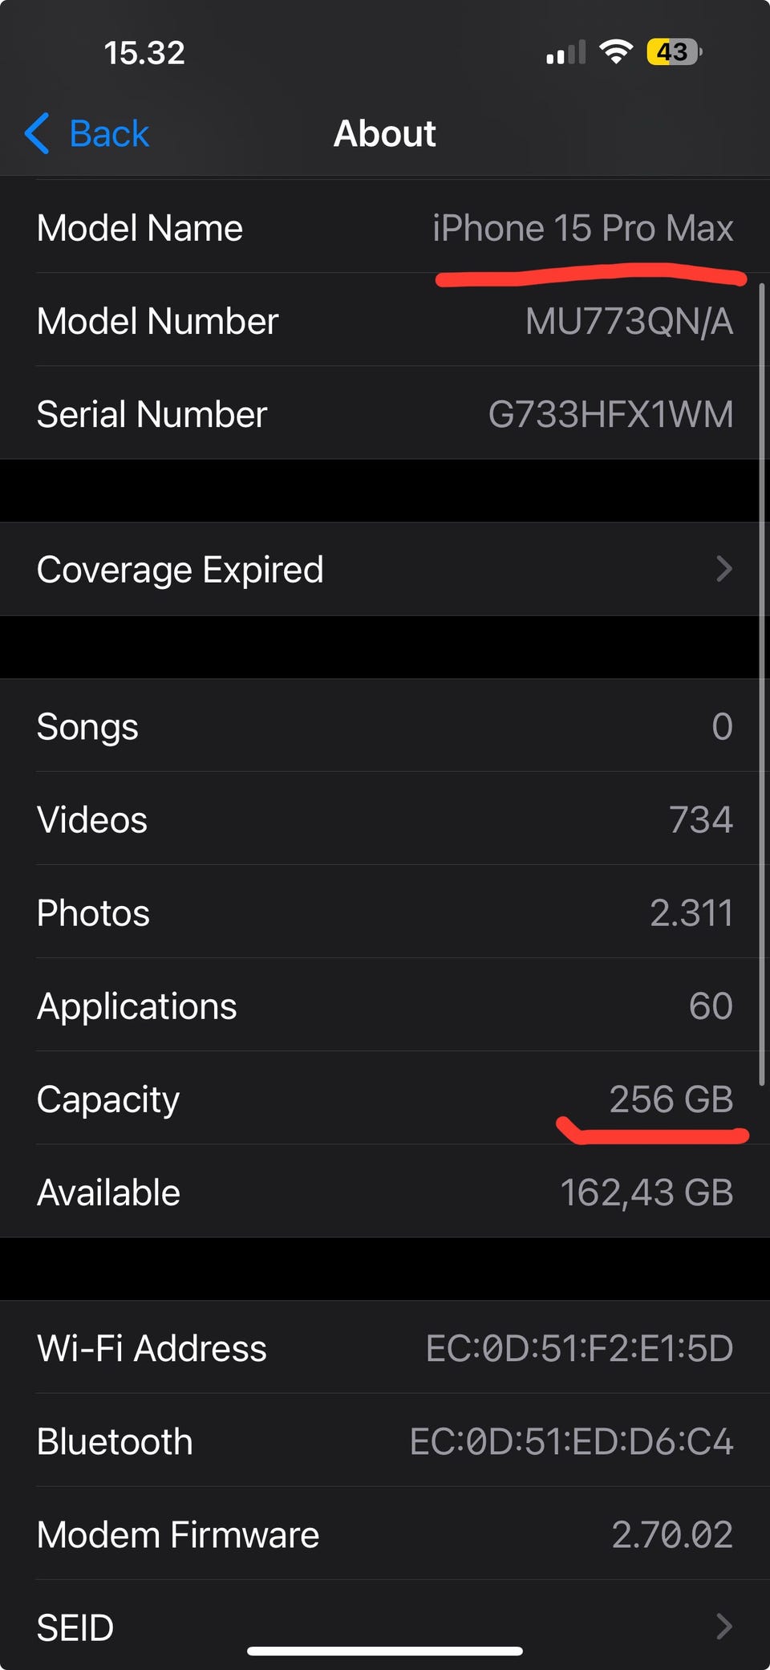Viewport: 770px width, 1670px height.
Task: Expand the SEID row chevron
Action: click(724, 1627)
